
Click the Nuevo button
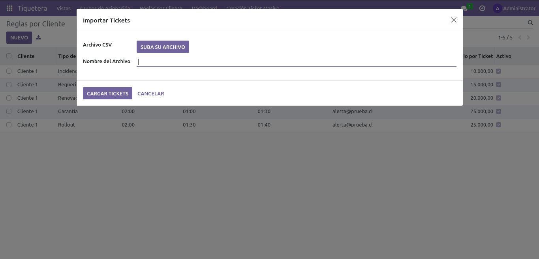tap(19, 37)
